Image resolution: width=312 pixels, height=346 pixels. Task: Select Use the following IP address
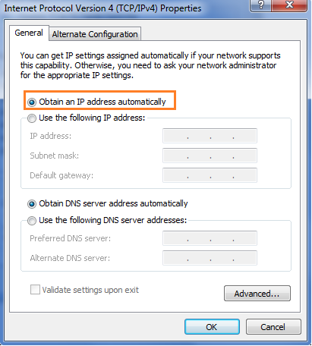coord(32,118)
